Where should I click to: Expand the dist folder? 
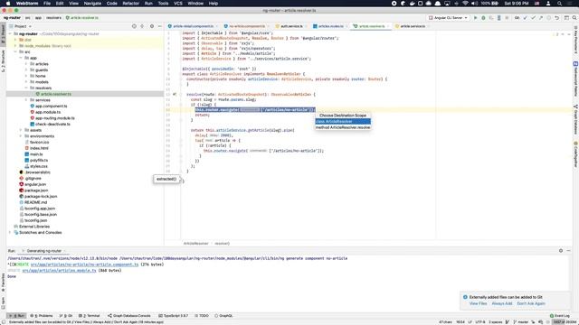(x=15, y=40)
